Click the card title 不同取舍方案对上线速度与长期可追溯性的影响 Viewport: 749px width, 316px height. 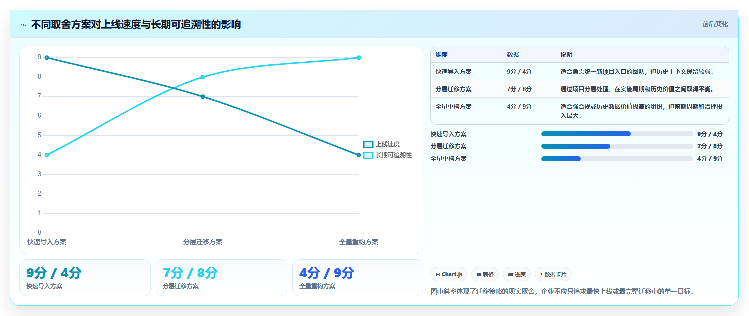[136, 25]
